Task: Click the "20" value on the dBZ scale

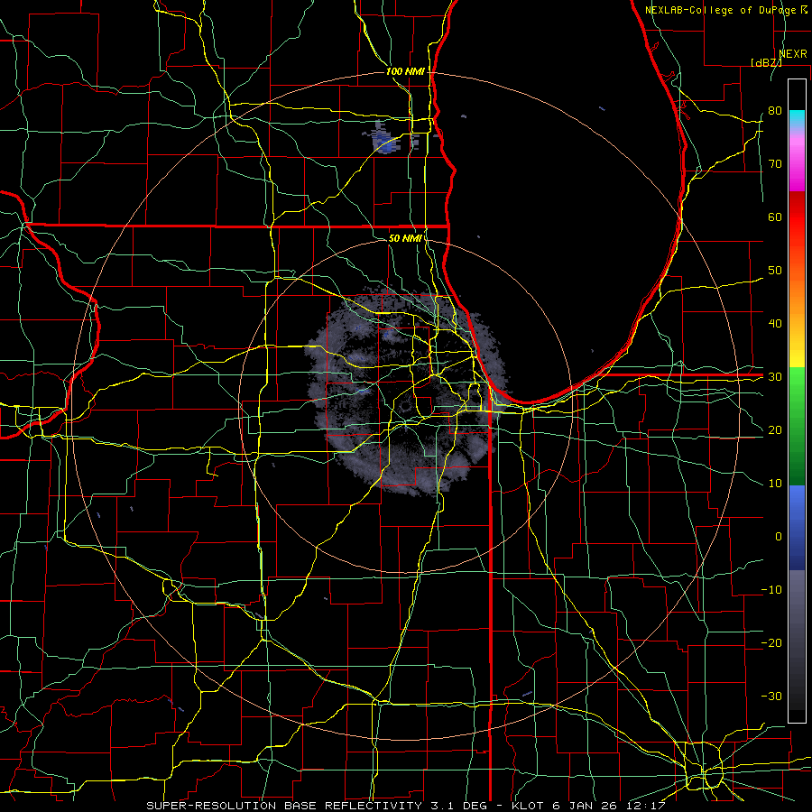Action: coord(775,429)
